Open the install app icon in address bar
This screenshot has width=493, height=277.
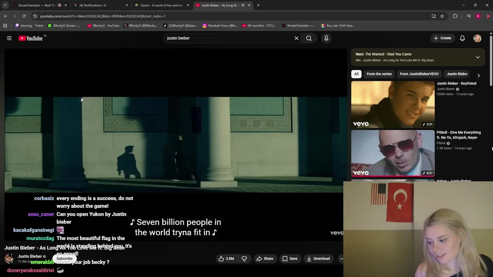pos(434,16)
